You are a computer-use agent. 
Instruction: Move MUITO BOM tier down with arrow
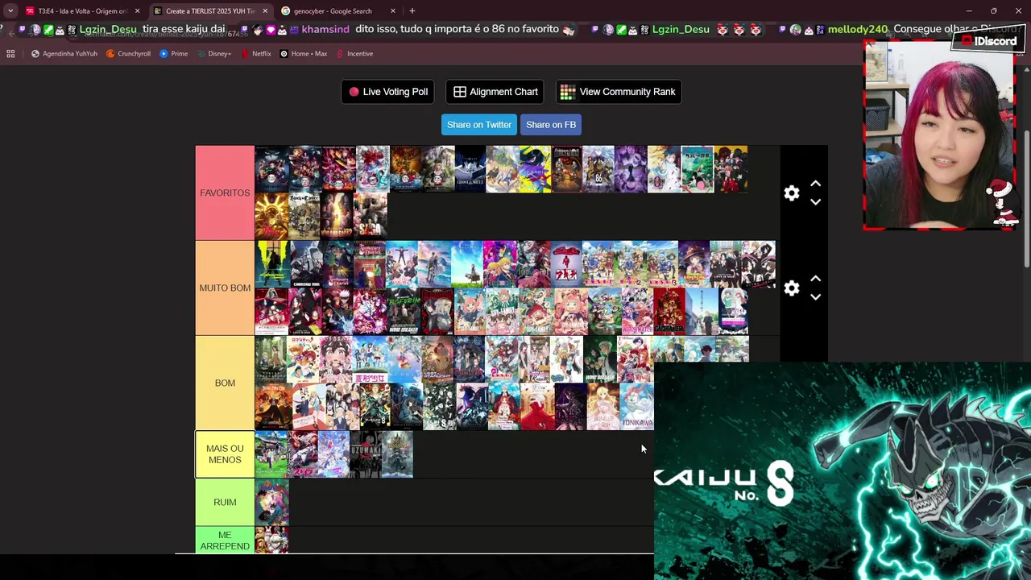pyautogui.click(x=815, y=297)
